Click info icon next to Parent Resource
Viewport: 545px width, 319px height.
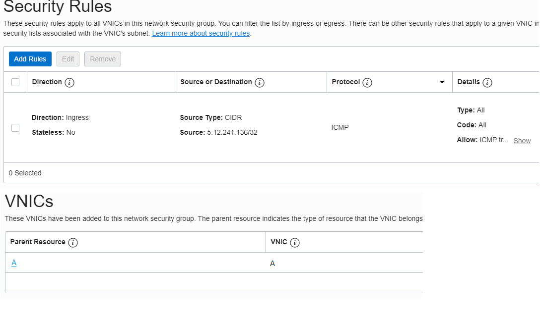73,242
